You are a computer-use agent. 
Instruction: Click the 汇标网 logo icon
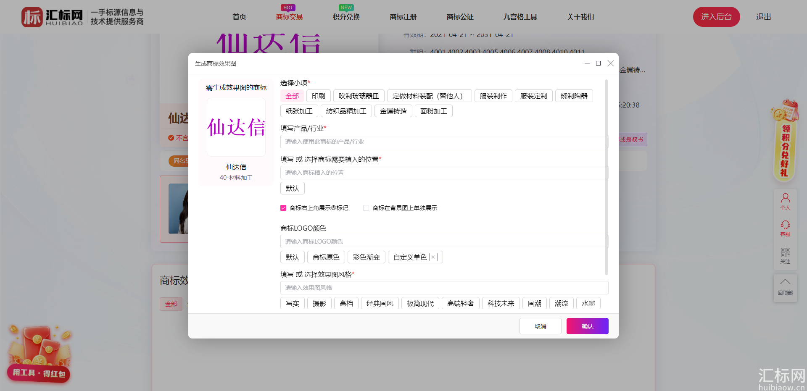click(32, 17)
